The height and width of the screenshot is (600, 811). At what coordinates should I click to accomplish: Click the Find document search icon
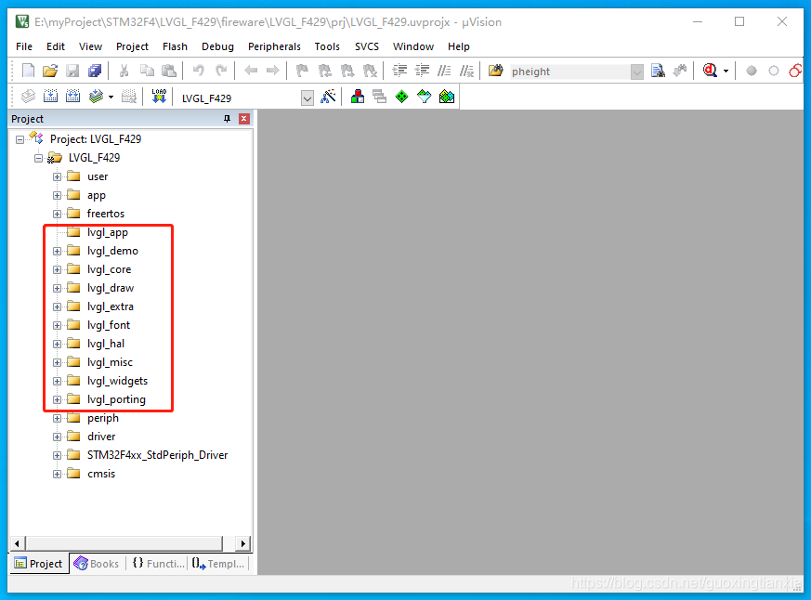click(658, 71)
